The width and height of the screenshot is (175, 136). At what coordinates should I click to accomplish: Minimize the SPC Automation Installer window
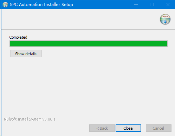pyautogui.click(x=136, y=5)
